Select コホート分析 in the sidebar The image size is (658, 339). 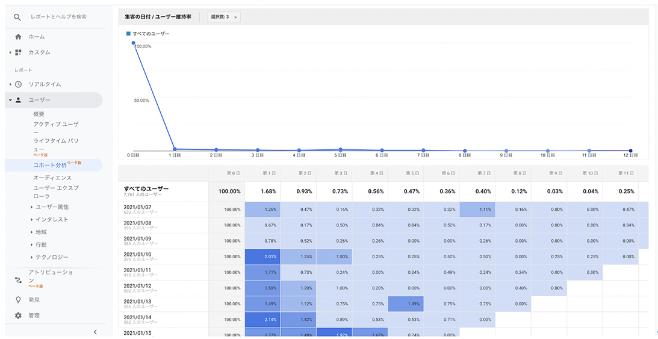click(49, 164)
